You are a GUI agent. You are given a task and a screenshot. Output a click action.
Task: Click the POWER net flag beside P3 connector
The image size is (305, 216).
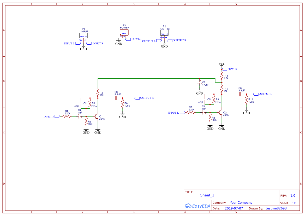pyautogui.click(x=128, y=39)
